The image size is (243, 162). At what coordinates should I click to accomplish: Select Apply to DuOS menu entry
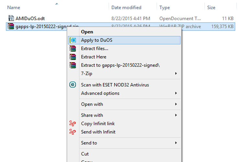[x=124, y=40]
